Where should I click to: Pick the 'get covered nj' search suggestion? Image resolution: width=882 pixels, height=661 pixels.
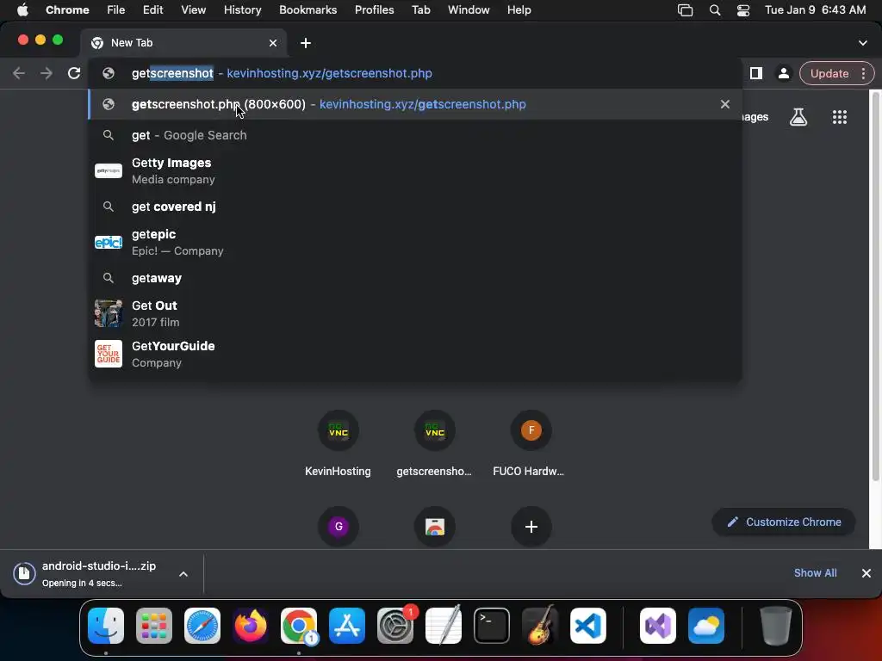[x=415, y=207]
